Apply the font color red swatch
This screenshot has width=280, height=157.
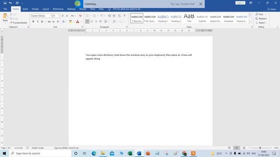pyautogui.click(x=77, y=21)
